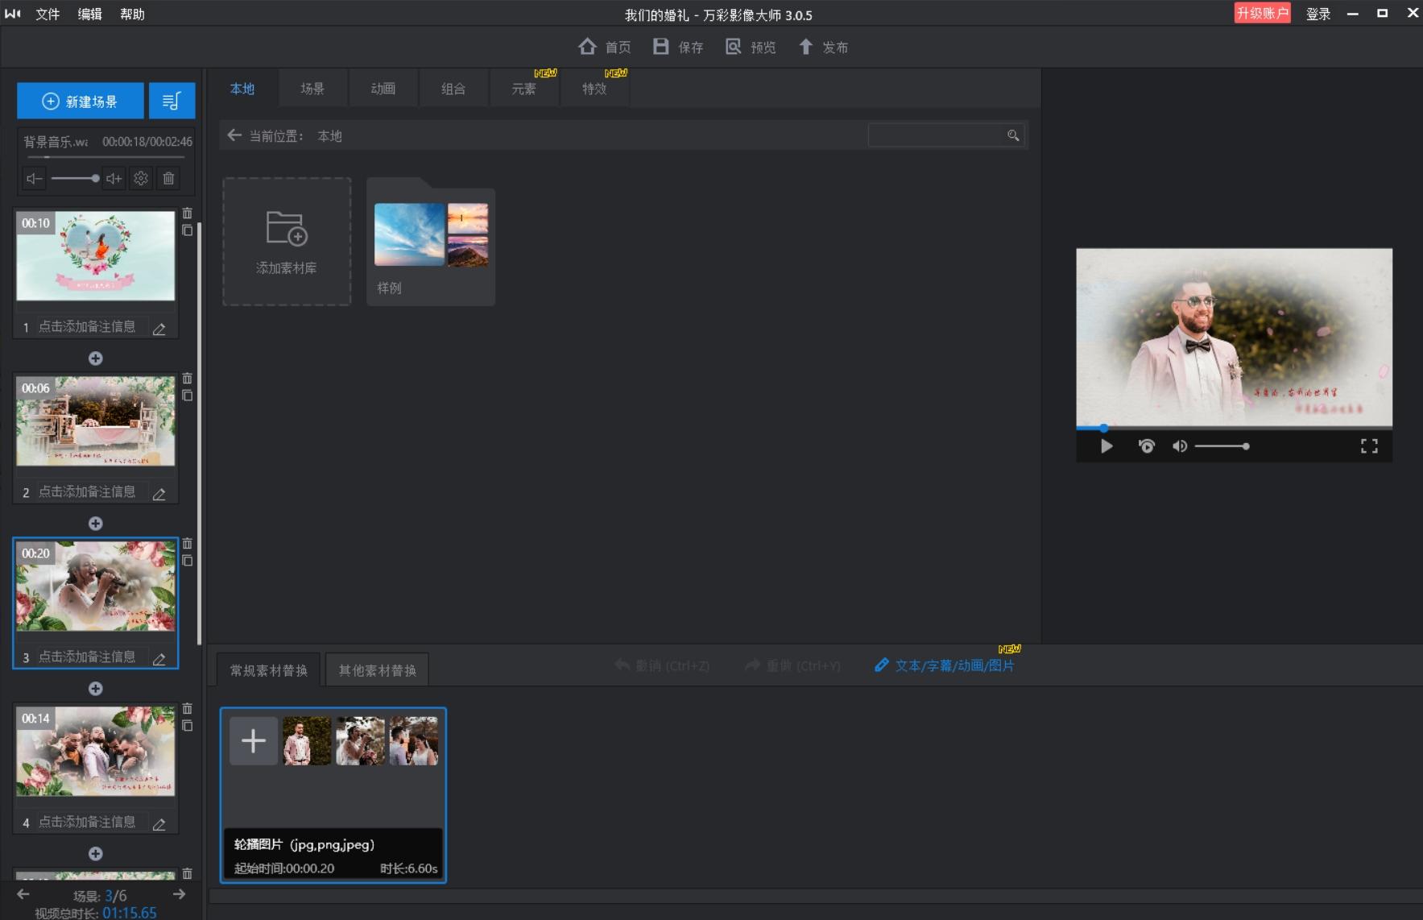
Task: Add image with plus tile in carousel
Action: point(254,740)
